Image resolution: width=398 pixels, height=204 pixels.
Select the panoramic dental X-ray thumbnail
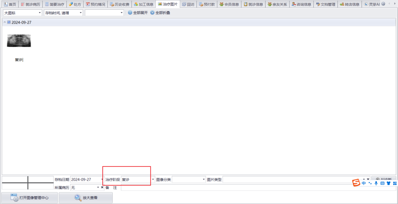pos(19,41)
